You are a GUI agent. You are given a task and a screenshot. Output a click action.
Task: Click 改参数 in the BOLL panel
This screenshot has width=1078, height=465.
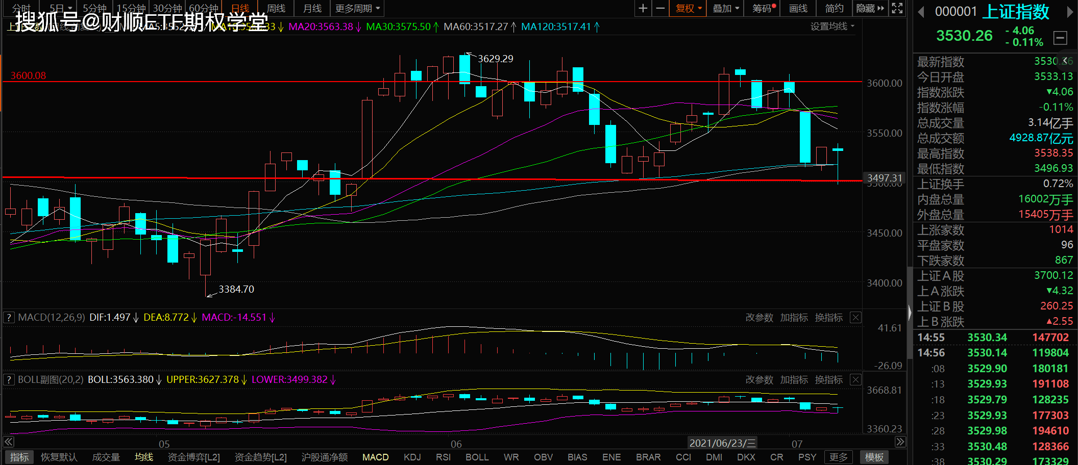pyautogui.click(x=759, y=380)
